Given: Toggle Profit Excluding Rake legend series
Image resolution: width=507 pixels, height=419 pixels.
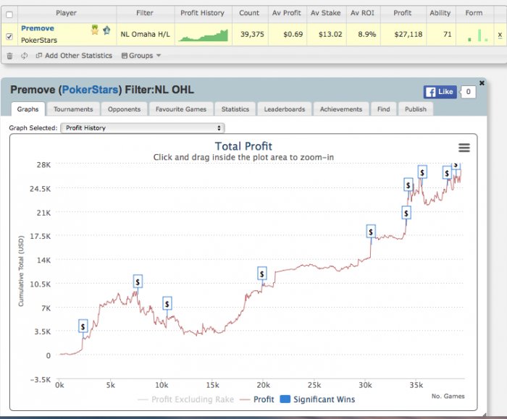Looking at the screenshot, I should tap(186, 399).
